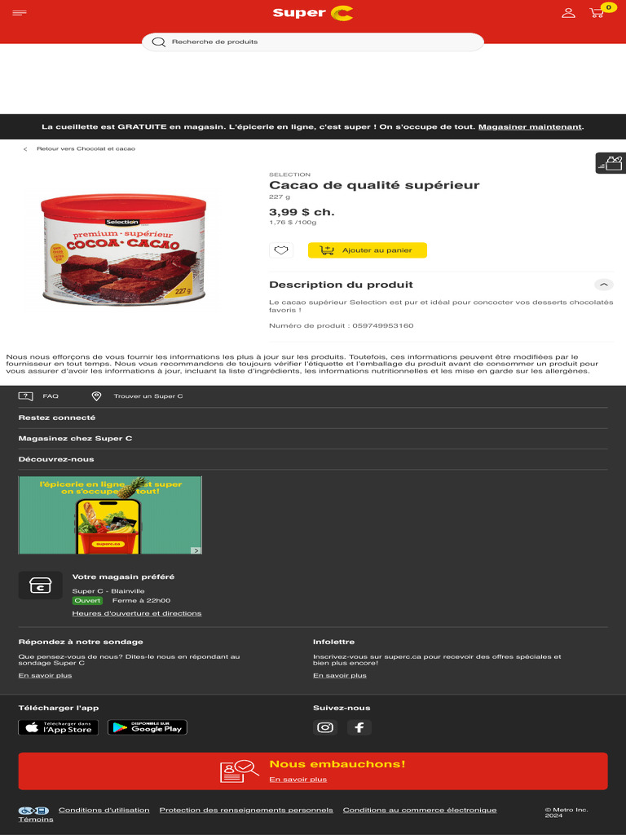Collapse the Description du produit section
Image resolution: width=626 pixels, height=835 pixels.
(x=604, y=285)
